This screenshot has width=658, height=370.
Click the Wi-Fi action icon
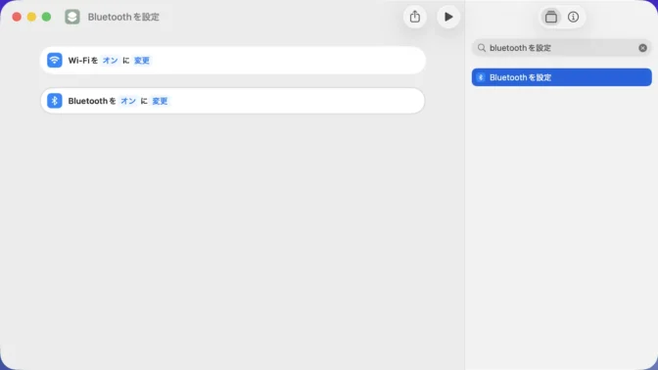(55, 60)
